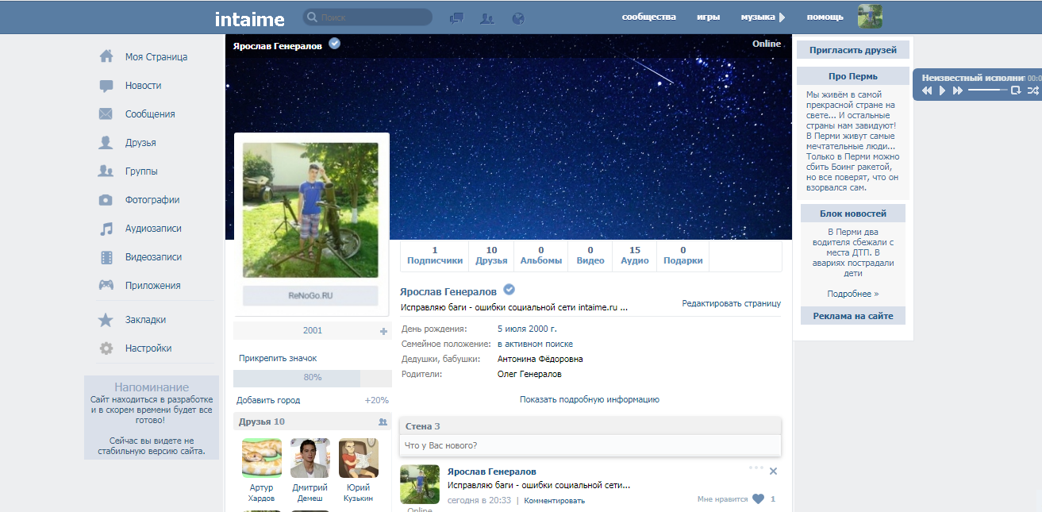This screenshot has height=512, width=1042.
Task: Open wall post three-dots options
Action: click(756, 467)
